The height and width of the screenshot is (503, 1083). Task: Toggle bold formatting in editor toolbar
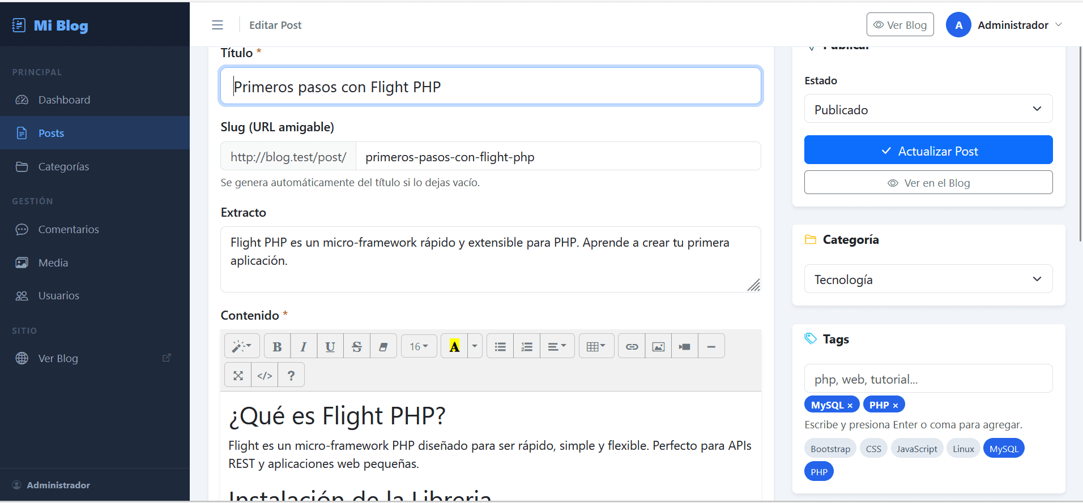tap(277, 346)
